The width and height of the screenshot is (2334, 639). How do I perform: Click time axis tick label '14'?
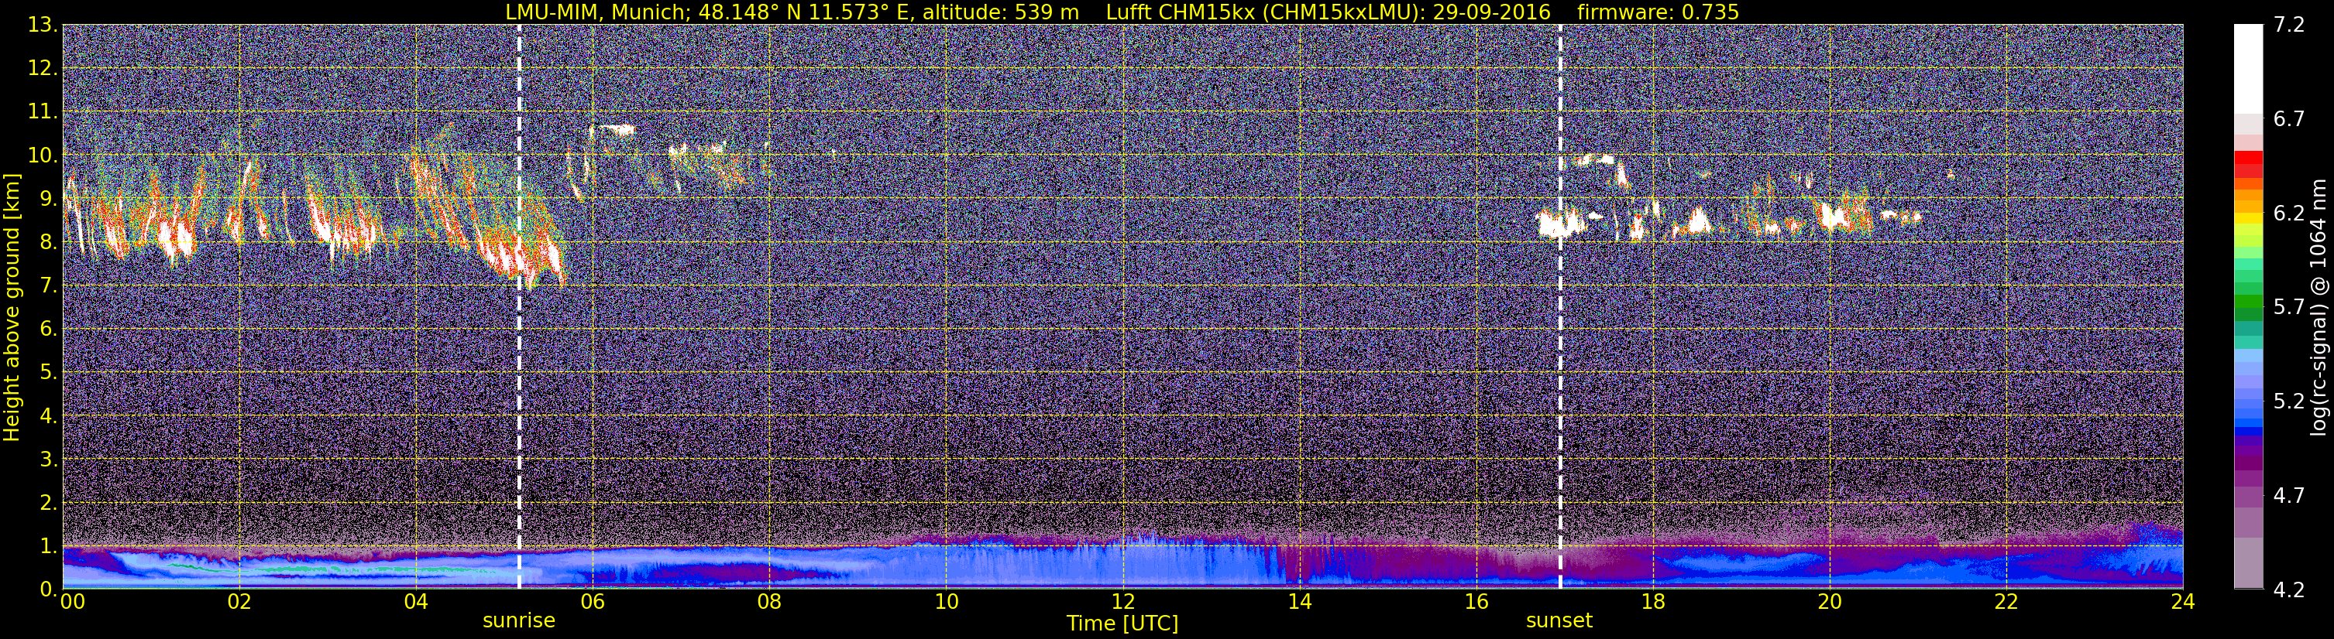[1299, 602]
